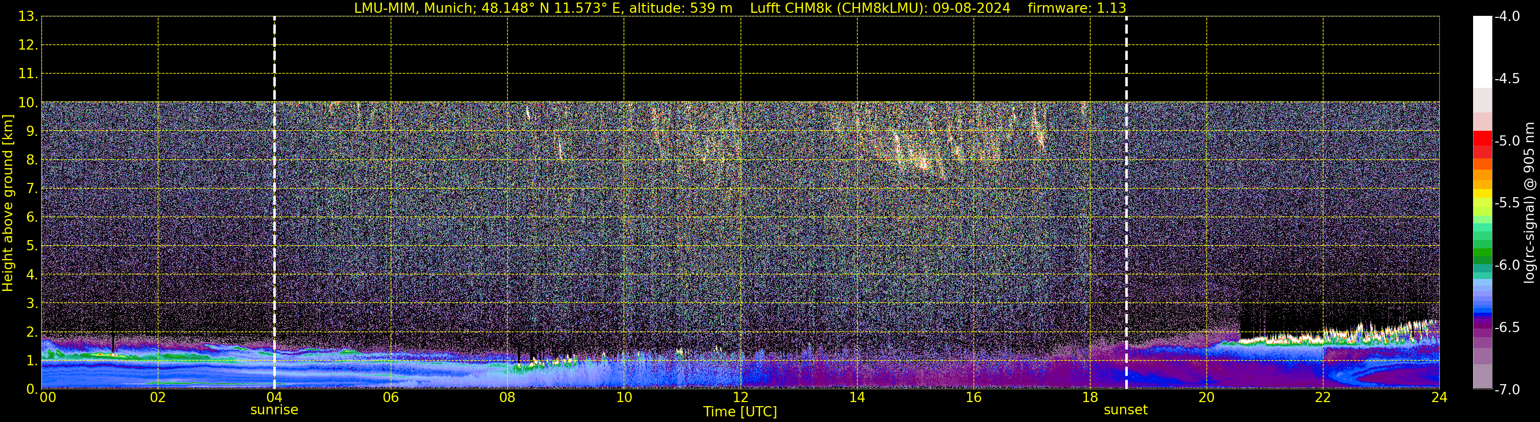This screenshot has height=422, width=1540.
Task: Click the '00' time axis tick label
Action: pos(47,397)
